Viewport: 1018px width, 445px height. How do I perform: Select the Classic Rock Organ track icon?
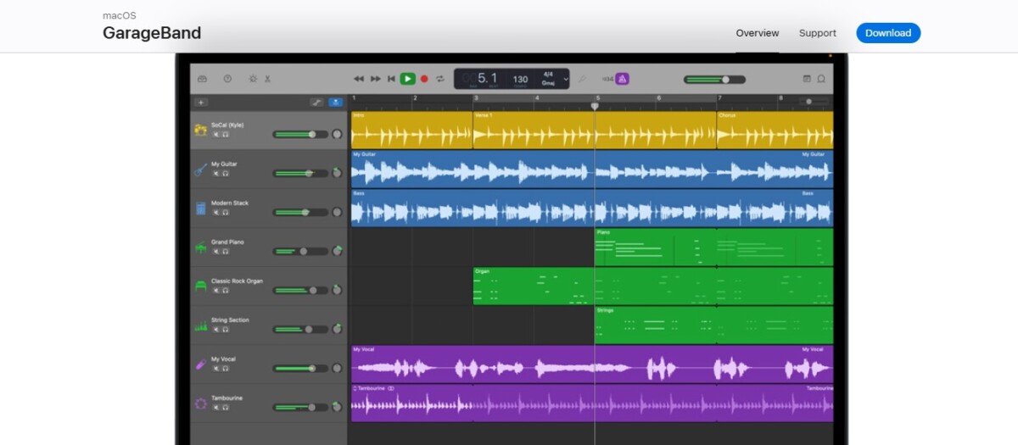pyautogui.click(x=200, y=286)
